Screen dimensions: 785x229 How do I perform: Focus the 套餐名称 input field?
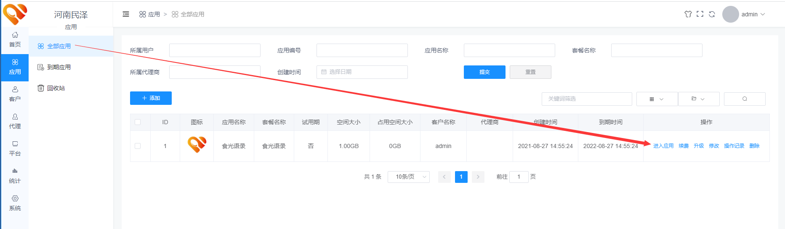click(x=657, y=50)
